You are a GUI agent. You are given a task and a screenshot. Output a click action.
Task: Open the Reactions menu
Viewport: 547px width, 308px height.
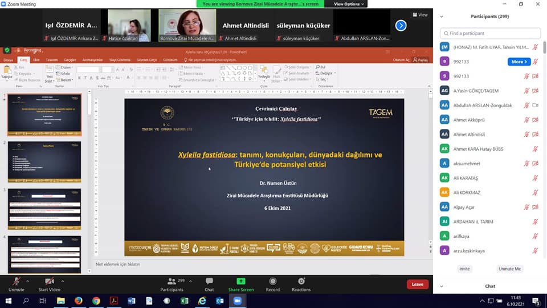tap(301, 282)
